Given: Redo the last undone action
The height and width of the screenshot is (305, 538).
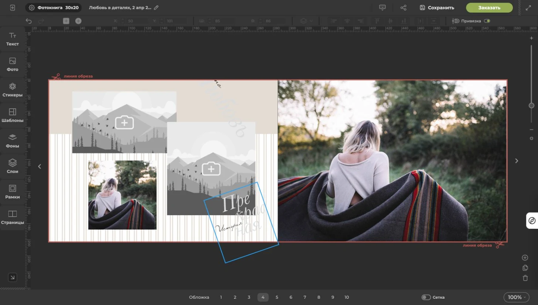Looking at the screenshot, I should (x=41, y=21).
